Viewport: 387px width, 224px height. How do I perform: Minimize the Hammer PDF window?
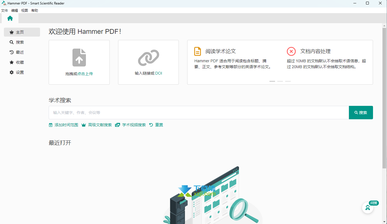coord(355,3)
